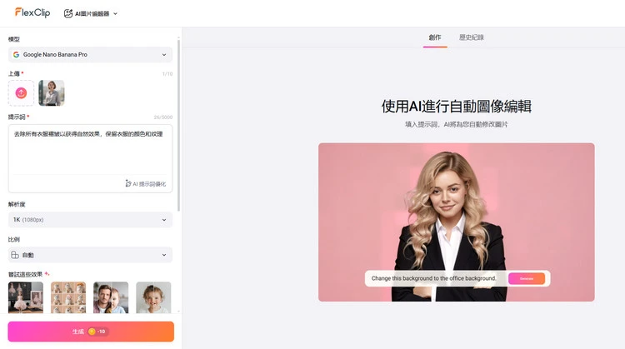Click the 26/5000 character count text
Image resolution: width=625 pixels, height=349 pixels.
163,117
